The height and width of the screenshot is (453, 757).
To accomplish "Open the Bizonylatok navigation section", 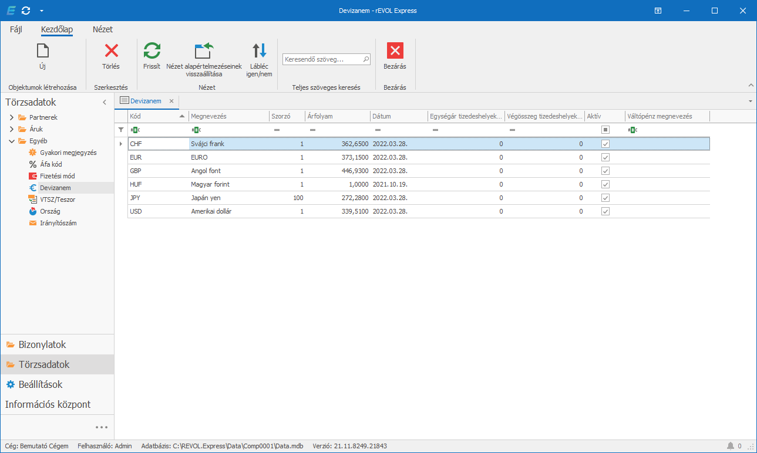I will click(42, 344).
